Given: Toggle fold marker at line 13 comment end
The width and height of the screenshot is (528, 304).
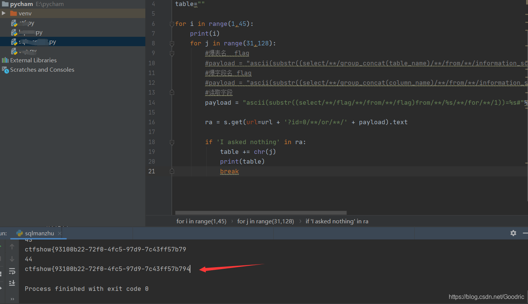Looking at the screenshot, I should click(x=172, y=92).
